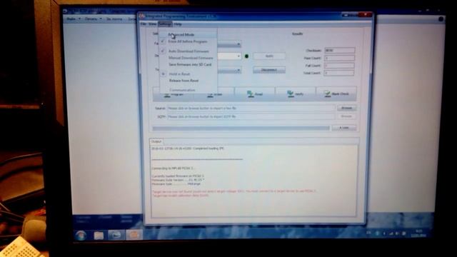Toggle Auto Download Firmware option

pyautogui.click(x=188, y=51)
